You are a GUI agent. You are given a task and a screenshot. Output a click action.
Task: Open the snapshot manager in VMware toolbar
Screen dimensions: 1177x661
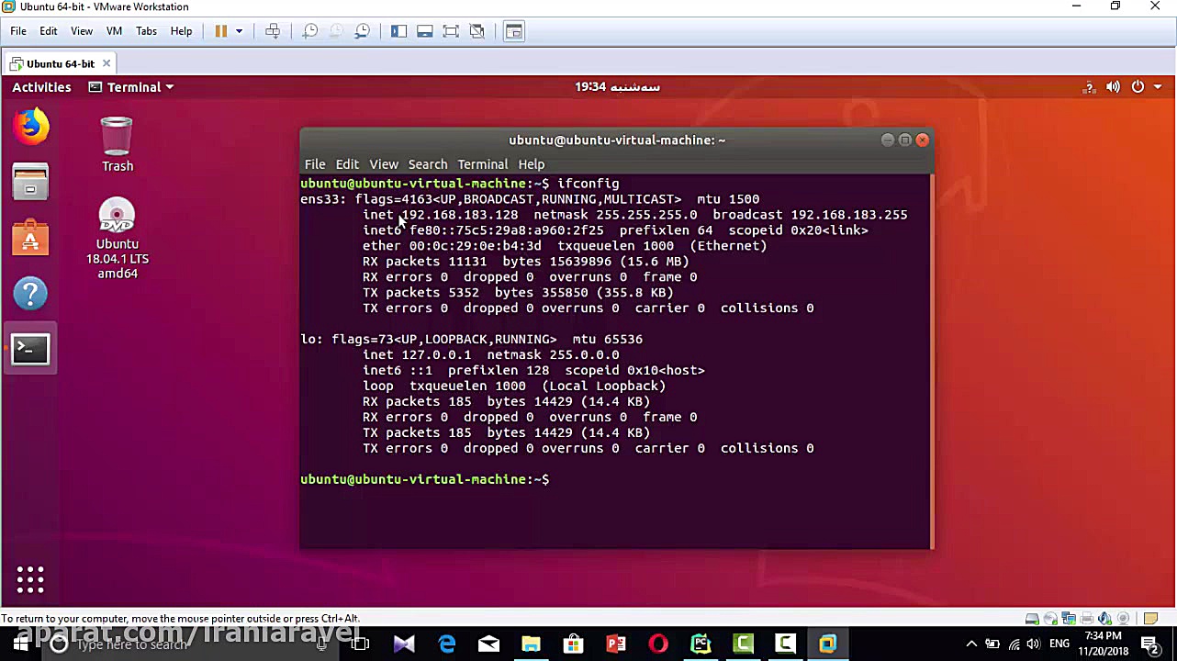(363, 31)
